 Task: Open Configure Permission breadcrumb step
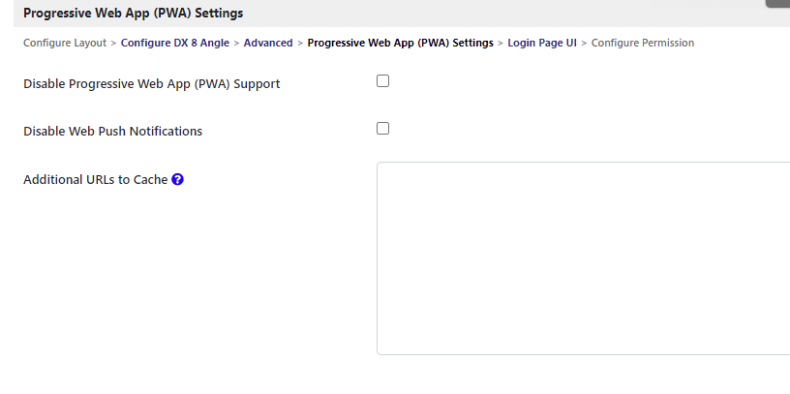pos(643,43)
